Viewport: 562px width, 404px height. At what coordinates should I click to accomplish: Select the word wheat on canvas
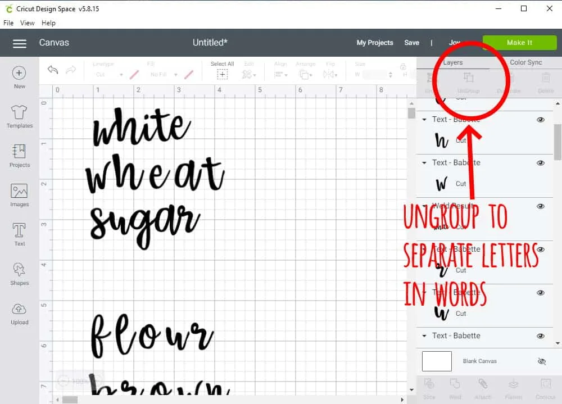[x=155, y=174]
